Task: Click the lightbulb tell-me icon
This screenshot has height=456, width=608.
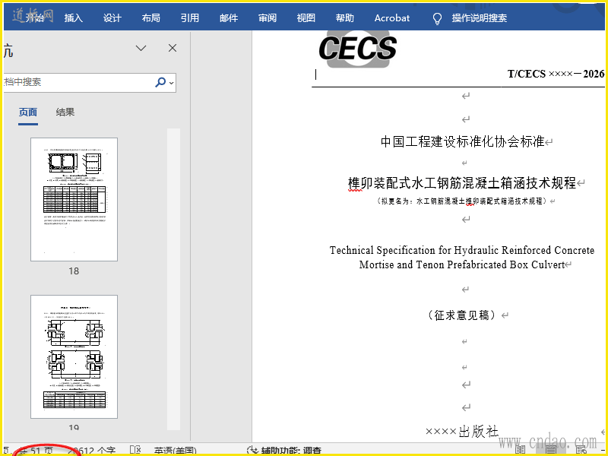Action: [437, 18]
